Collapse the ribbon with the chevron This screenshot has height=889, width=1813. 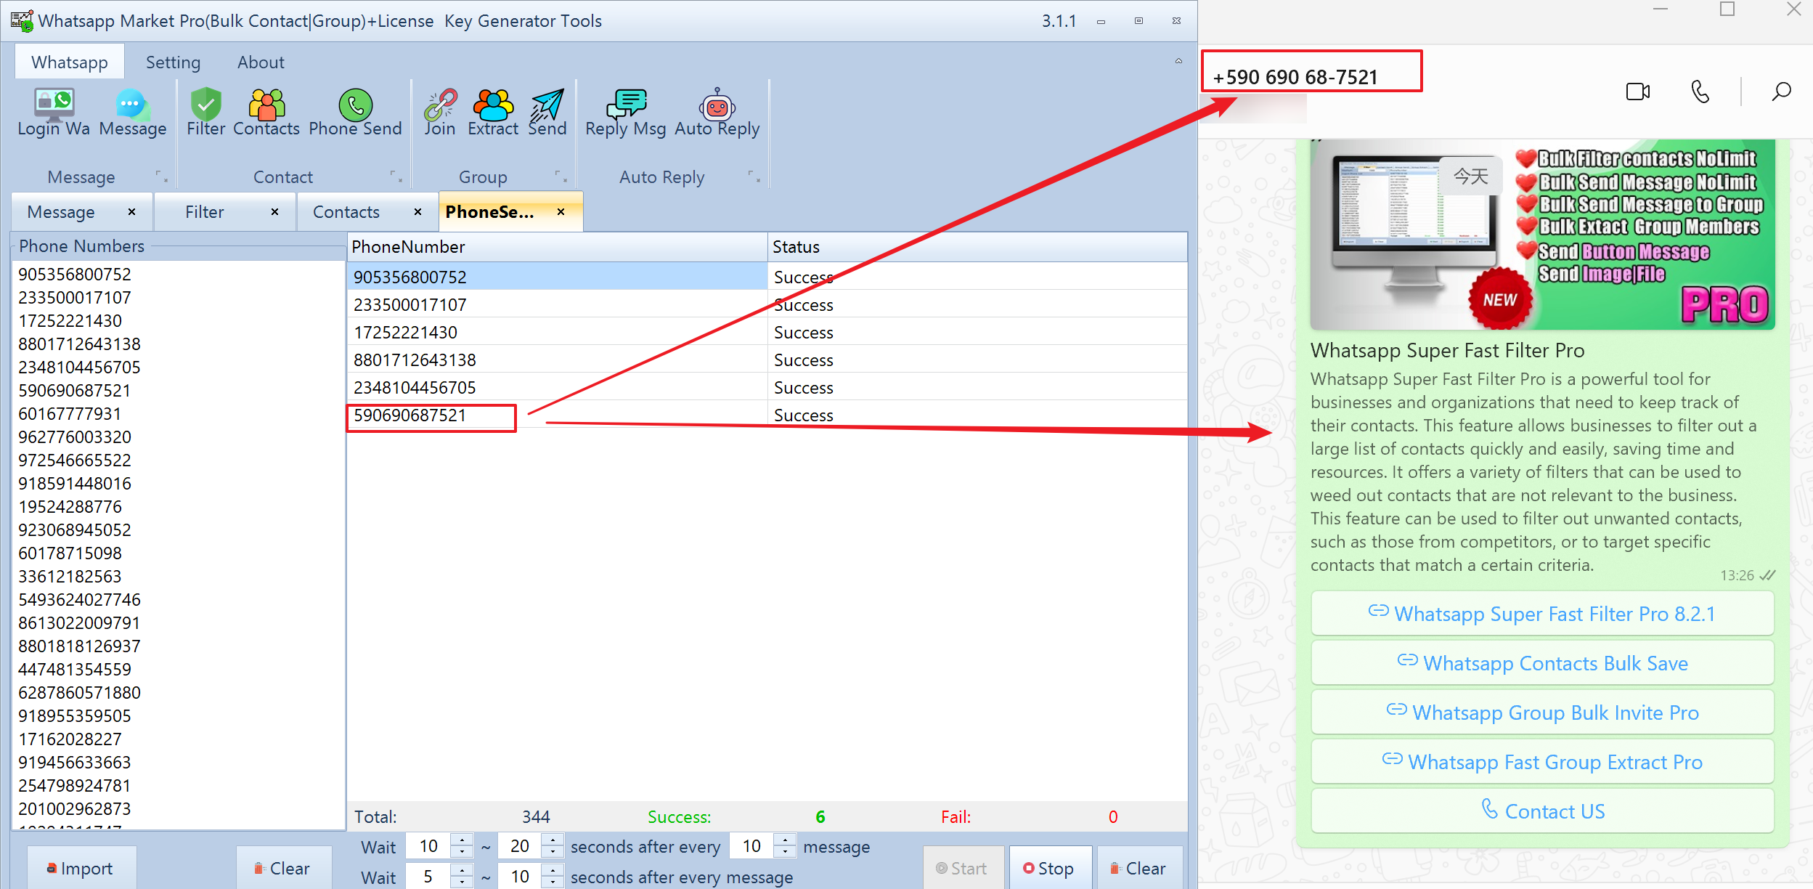click(x=1178, y=61)
